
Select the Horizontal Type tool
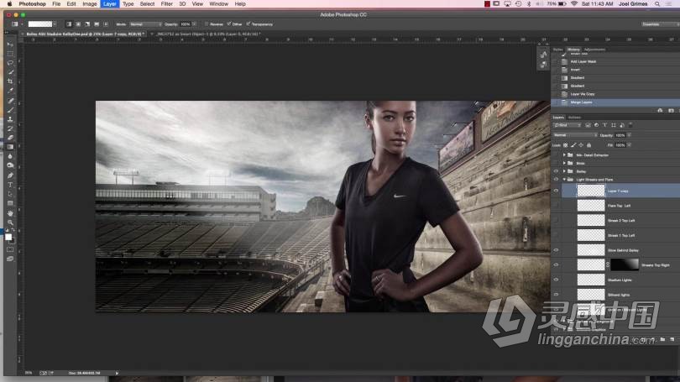pyautogui.click(x=10, y=185)
